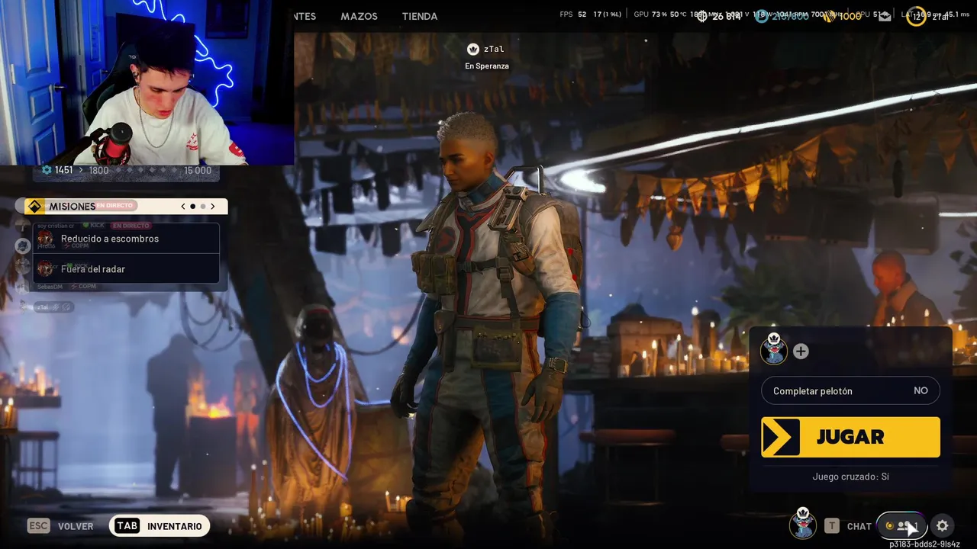Viewport: 977px width, 549px height.
Task: Open the CHAT panel
Action: point(859,526)
